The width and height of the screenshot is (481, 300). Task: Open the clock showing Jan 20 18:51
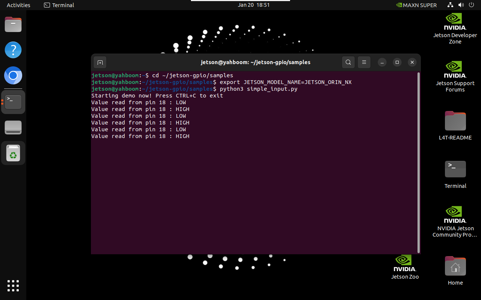[254, 5]
